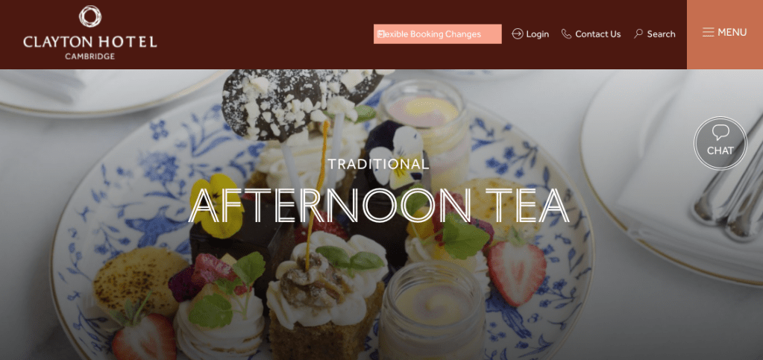Click the Contact Us phone handset icon
This screenshot has width=763, height=360.
566,34
